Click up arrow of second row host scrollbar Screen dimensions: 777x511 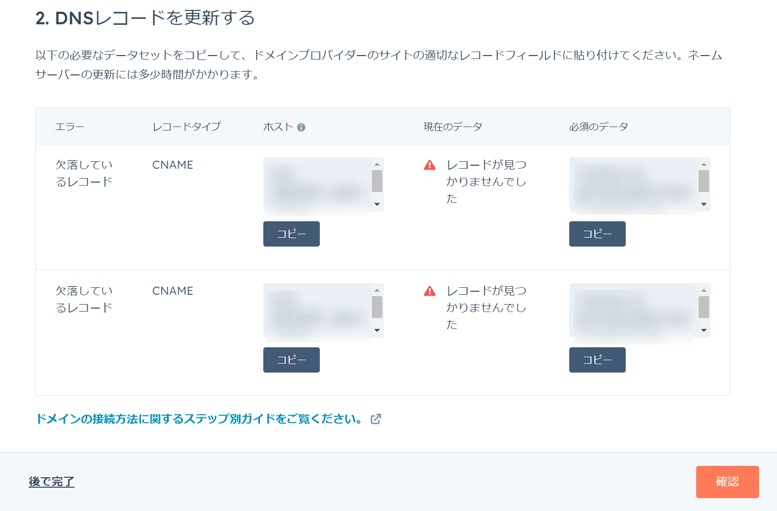(x=377, y=290)
